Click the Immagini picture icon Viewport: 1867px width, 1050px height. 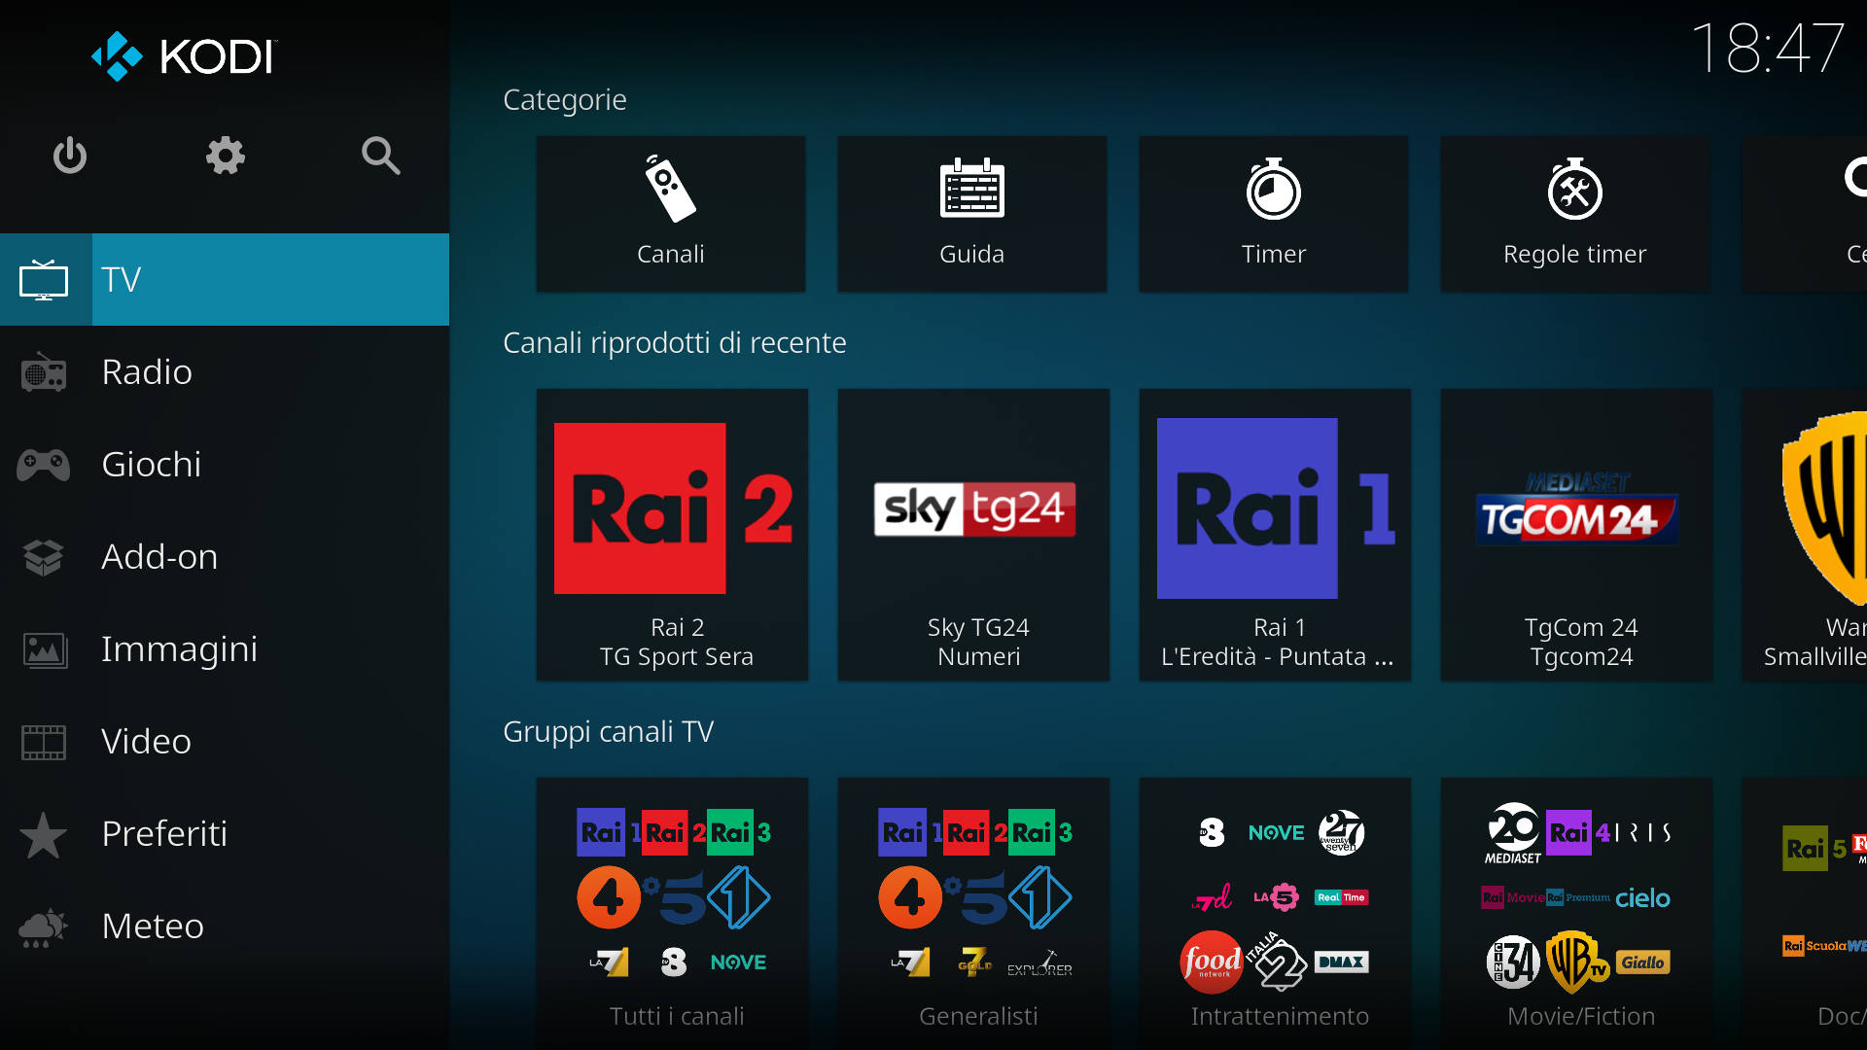(44, 649)
